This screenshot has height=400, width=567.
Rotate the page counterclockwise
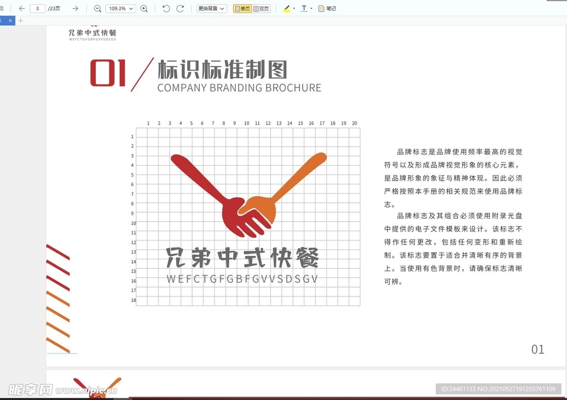166,9
